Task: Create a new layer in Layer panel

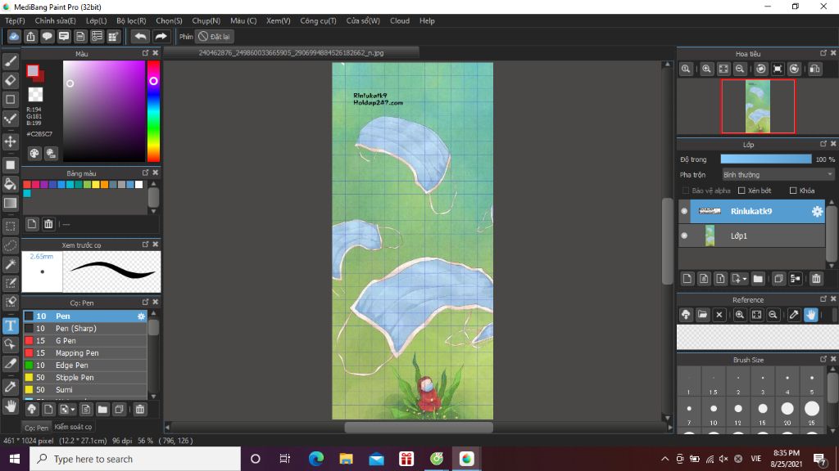Action: 687,279
